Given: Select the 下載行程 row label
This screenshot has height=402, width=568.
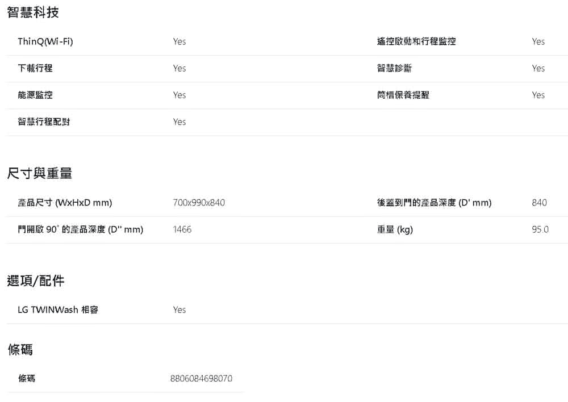Looking at the screenshot, I should tap(35, 68).
